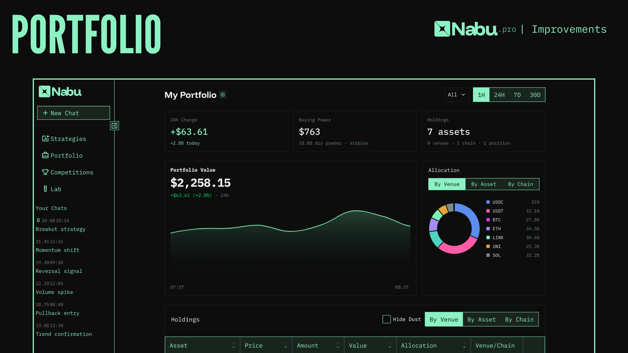Sort by Price column arrows
628x353 pixels.
(286, 346)
